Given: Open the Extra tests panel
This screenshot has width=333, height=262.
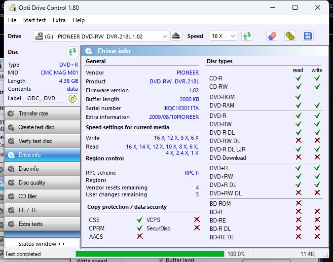Looking at the screenshot, I should (x=42, y=224).
